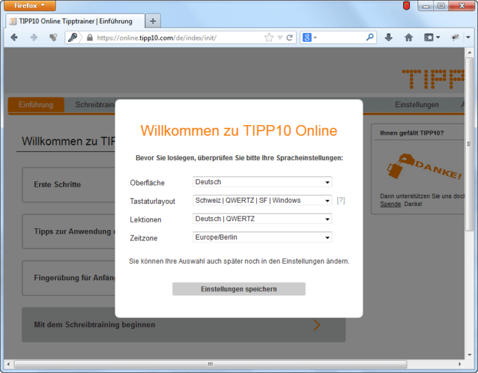Click the add-on icon beside forward arrow

pyautogui.click(x=54, y=38)
